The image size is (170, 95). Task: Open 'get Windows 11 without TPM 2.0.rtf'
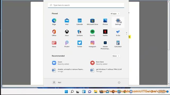tap(106, 70)
